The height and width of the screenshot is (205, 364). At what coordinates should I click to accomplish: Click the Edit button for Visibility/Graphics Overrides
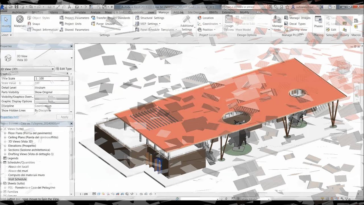pyautogui.click(x=52, y=97)
